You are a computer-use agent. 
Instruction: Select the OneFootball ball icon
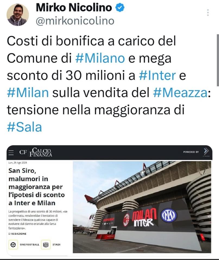(x=13, y=245)
